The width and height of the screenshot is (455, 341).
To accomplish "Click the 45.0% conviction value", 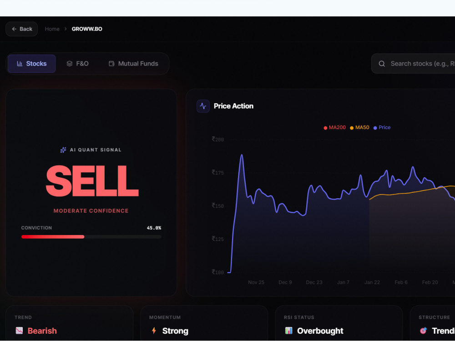I will coord(154,228).
